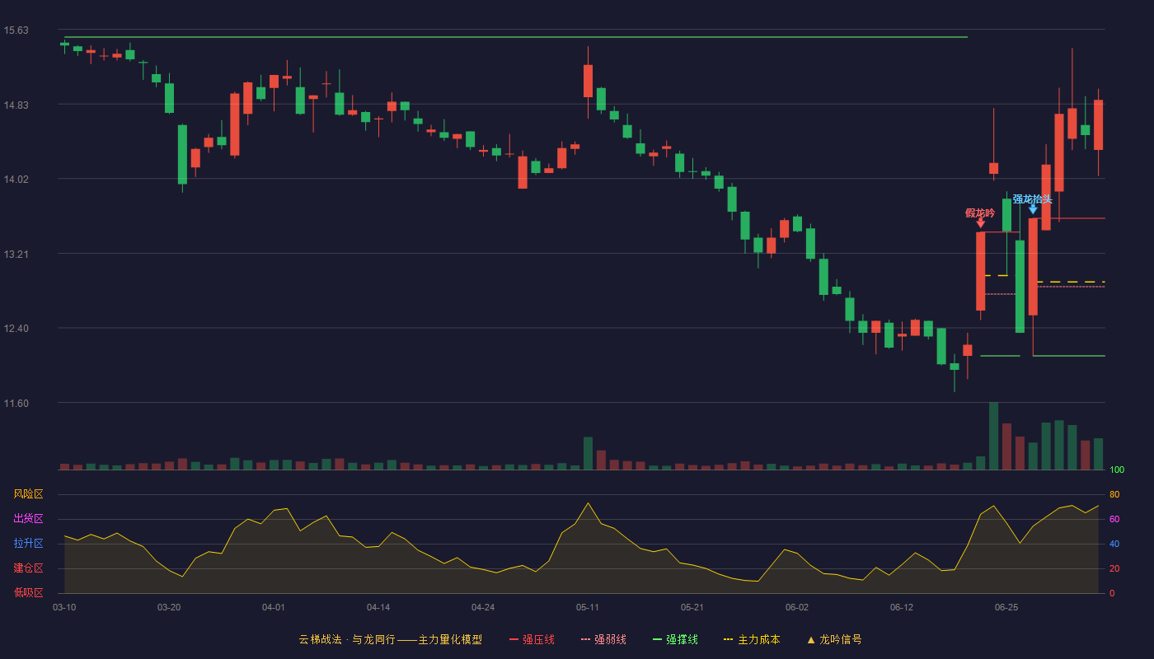Click the yellow dashed 主力成本 line

point(1070,282)
